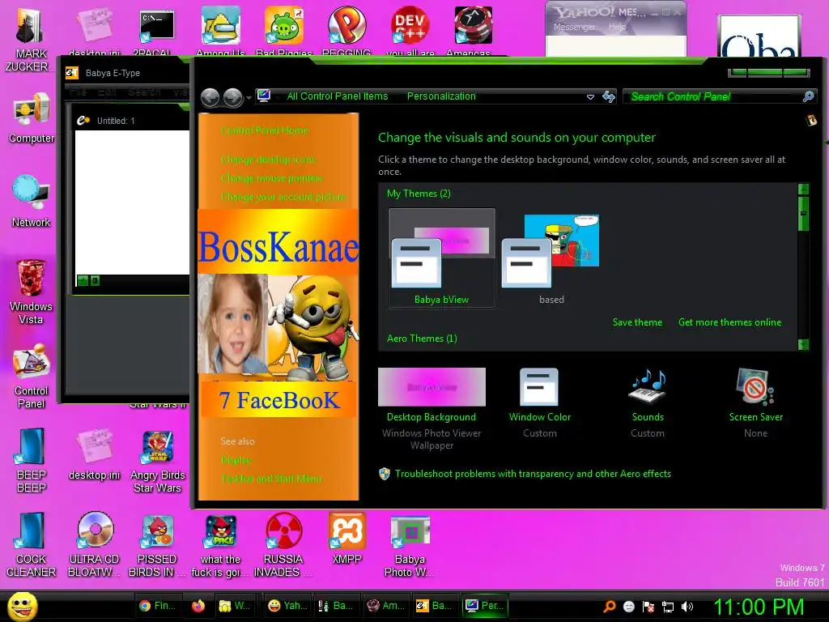Open Display link under See also
This screenshot has width=829, height=622.
pyautogui.click(x=236, y=460)
